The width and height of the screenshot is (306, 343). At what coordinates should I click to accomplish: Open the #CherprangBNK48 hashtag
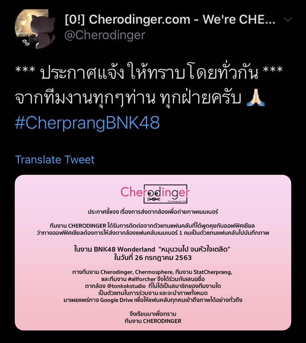(x=87, y=123)
